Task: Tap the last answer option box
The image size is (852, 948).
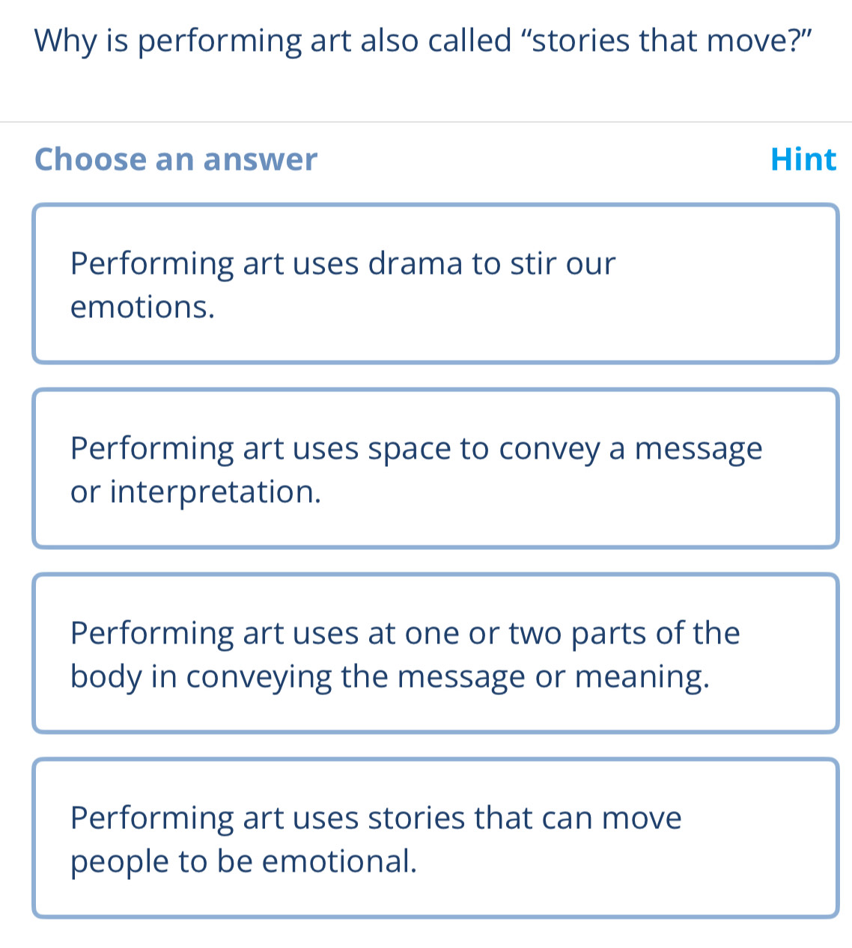Action: point(435,838)
